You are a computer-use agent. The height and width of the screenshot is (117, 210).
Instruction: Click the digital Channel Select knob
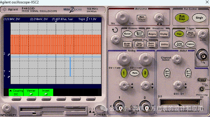click(177, 59)
